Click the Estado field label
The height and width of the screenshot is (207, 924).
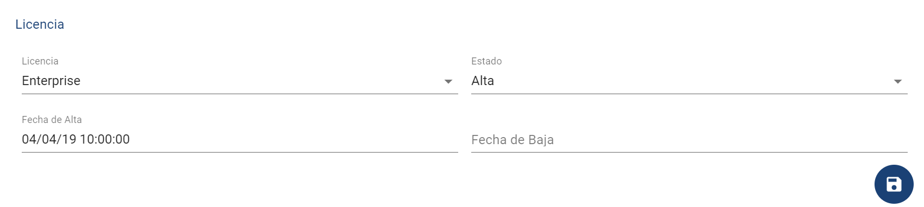[486, 61]
